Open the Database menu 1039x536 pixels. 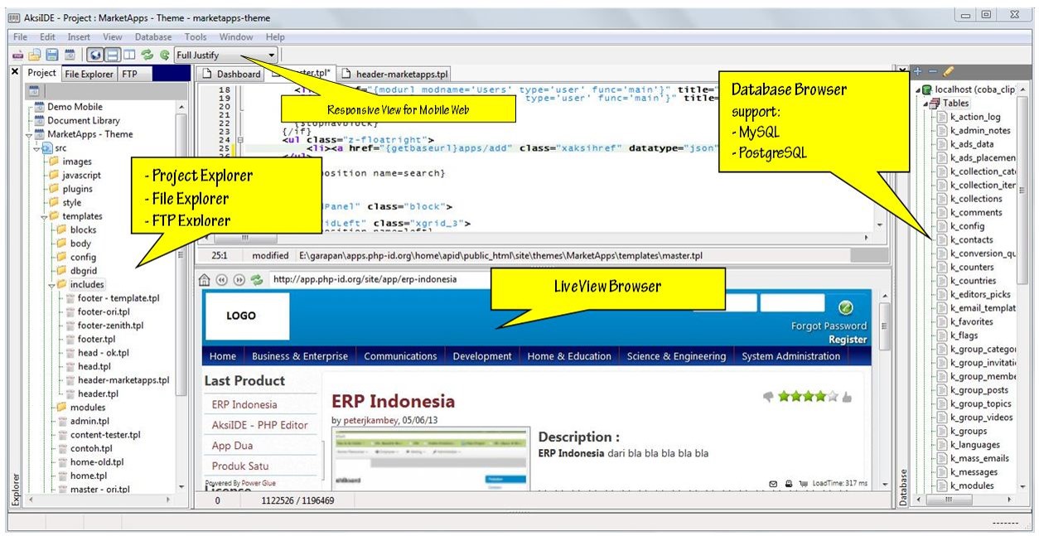click(x=153, y=37)
